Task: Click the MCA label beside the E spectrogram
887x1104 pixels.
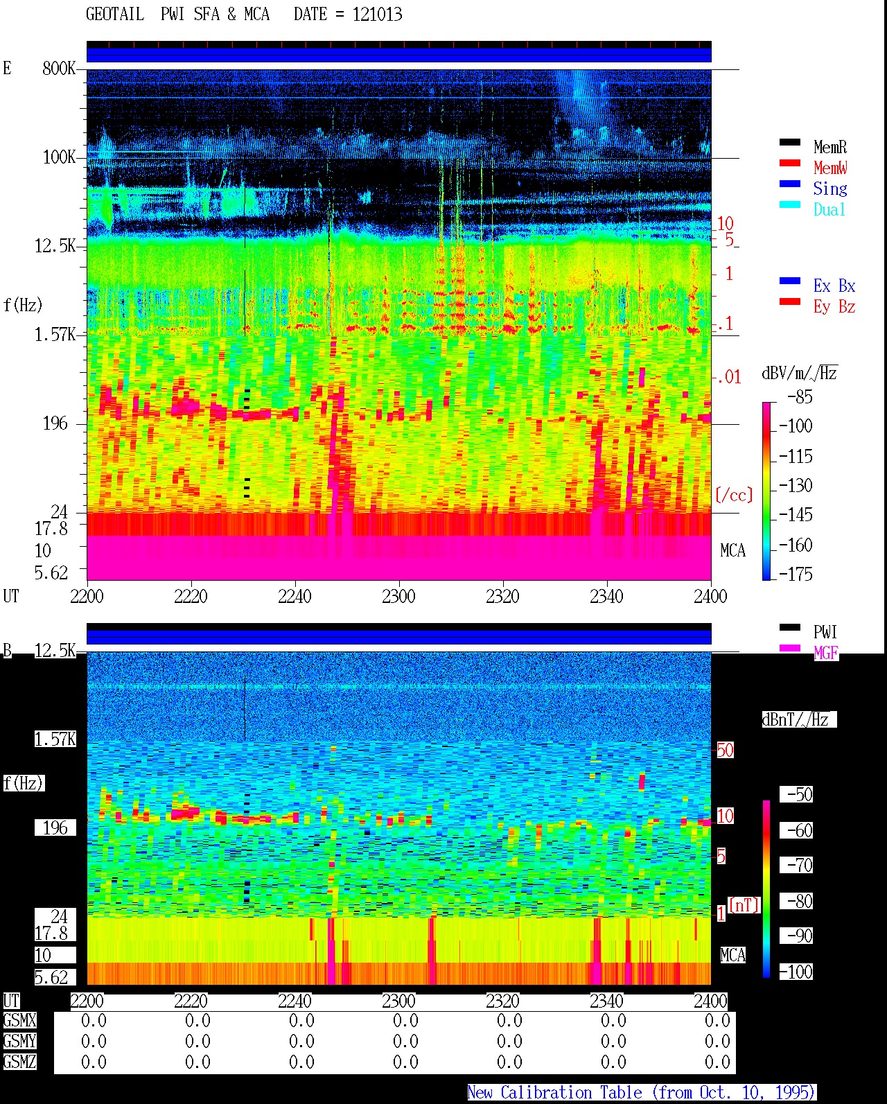Action: [732, 551]
